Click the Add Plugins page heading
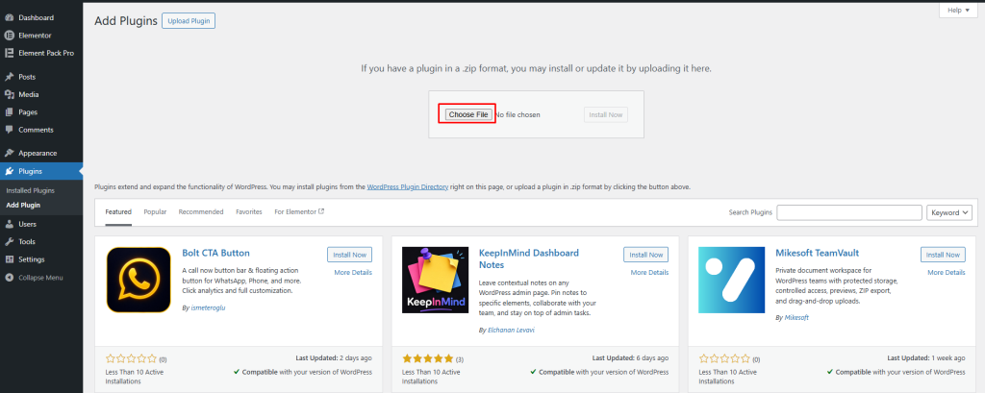The height and width of the screenshot is (393, 985). click(x=126, y=21)
